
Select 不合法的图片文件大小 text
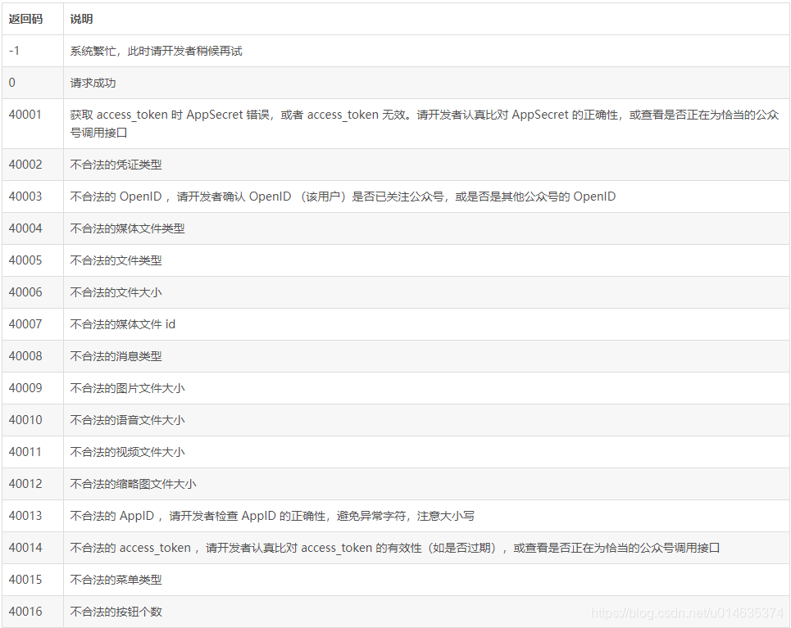[x=128, y=387]
